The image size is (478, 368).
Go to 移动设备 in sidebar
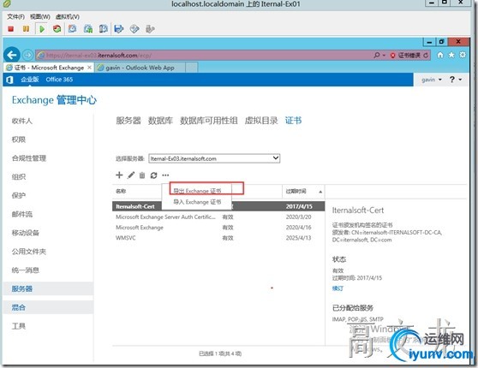(x=26, y=233)
